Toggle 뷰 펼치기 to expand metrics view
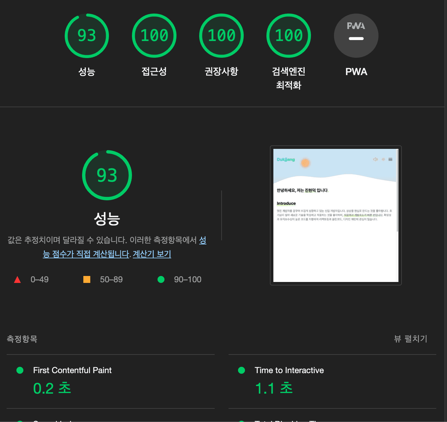This screenshot has width=447, height=422. pyautogui.click(x=410, y=339)
